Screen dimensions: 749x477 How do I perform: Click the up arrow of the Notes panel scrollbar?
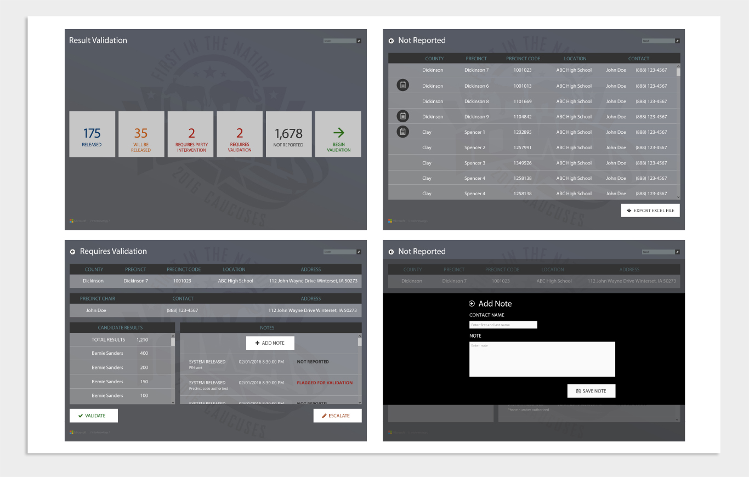click(x=360, y=336)
